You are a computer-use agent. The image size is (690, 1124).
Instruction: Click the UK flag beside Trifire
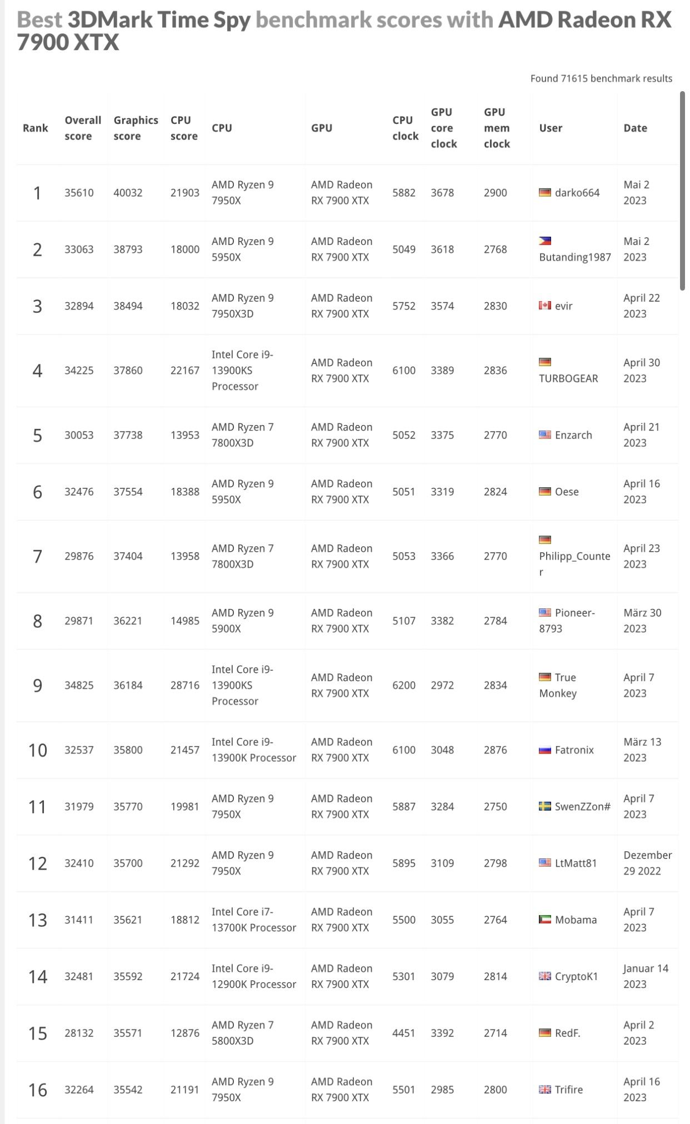coord(545,1090)
